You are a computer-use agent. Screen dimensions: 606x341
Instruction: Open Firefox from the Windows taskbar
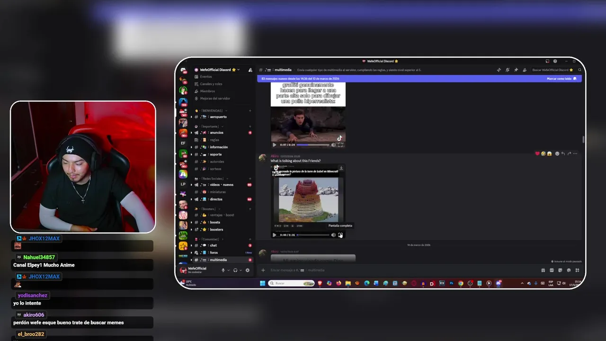339,283
